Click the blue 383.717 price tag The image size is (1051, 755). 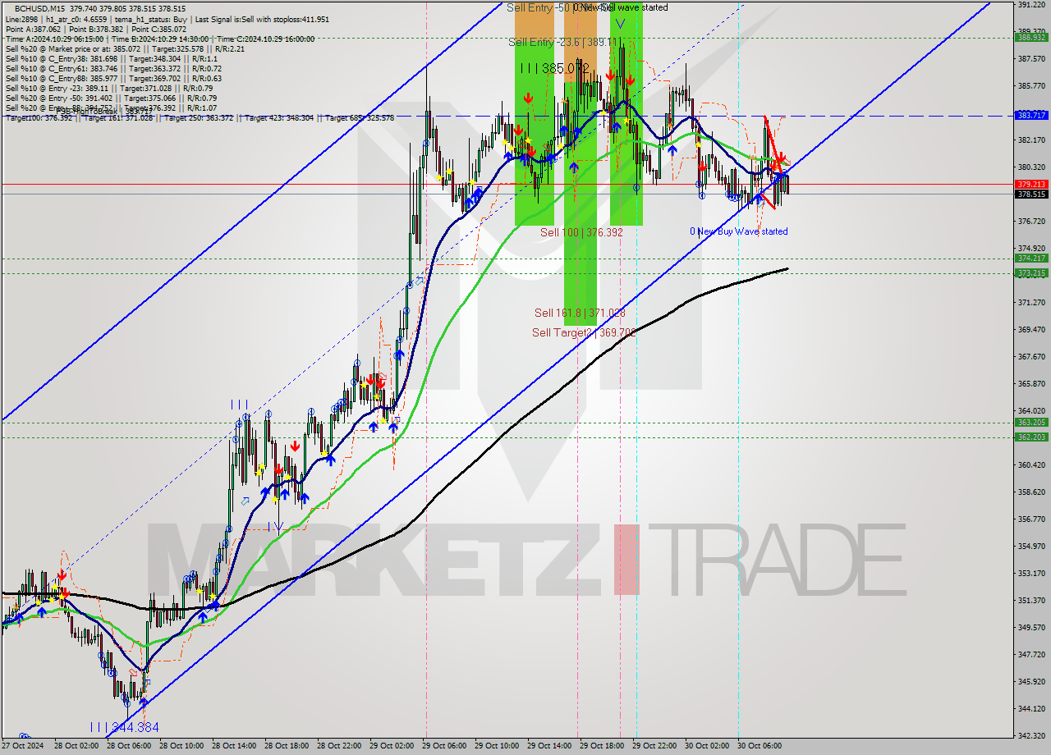coord(1031,116)
